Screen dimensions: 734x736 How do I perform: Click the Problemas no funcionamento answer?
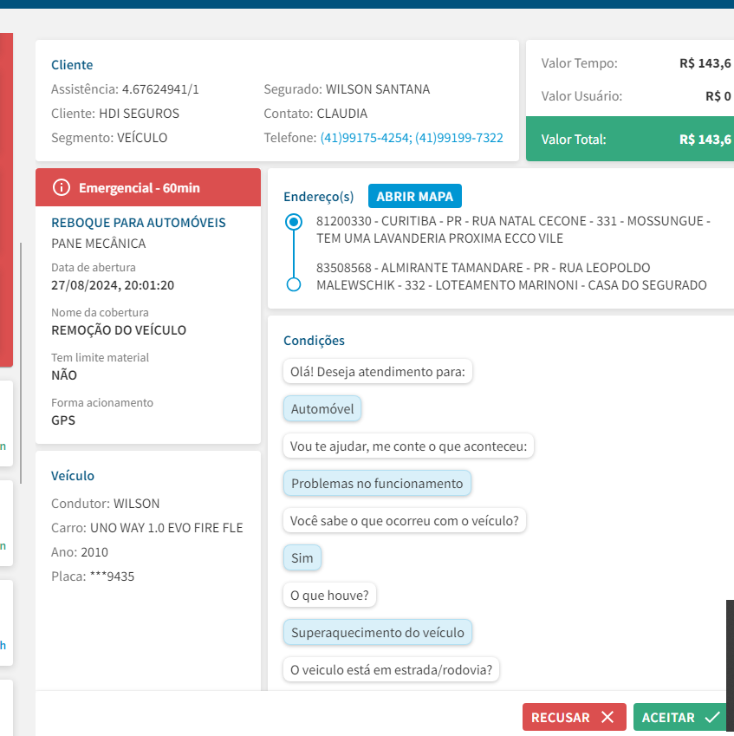coord(377,484)
